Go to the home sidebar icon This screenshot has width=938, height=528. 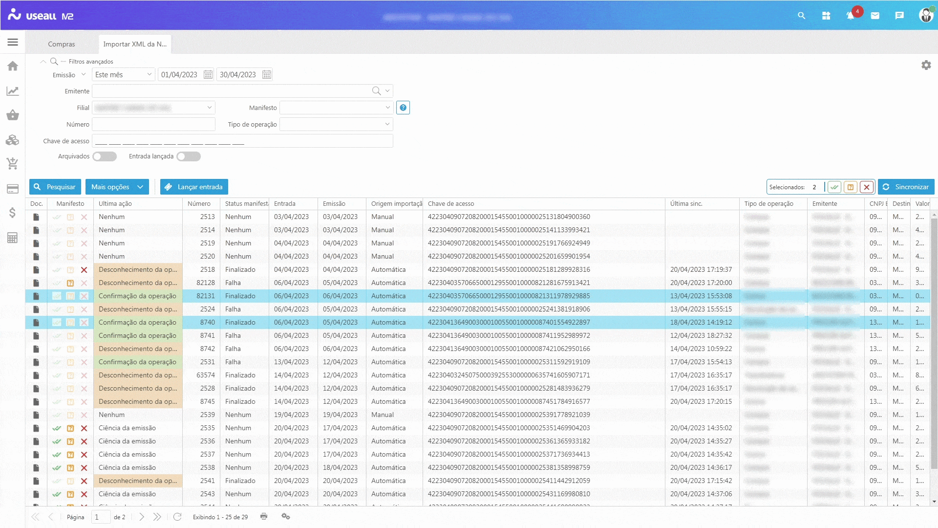point(13,66)
